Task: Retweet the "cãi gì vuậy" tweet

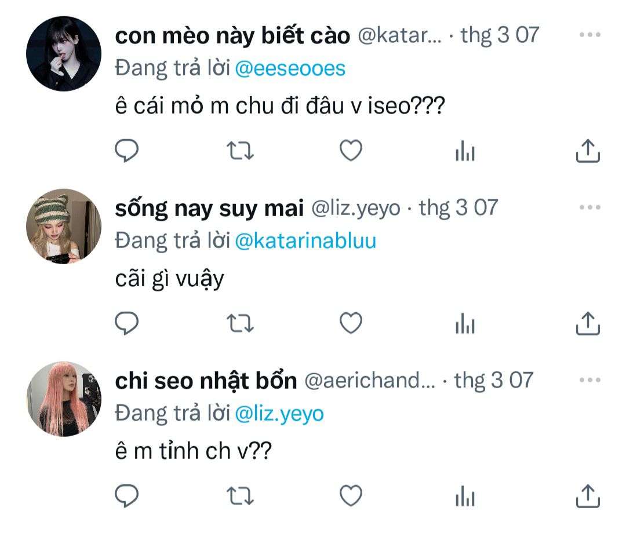Action: 239,323
